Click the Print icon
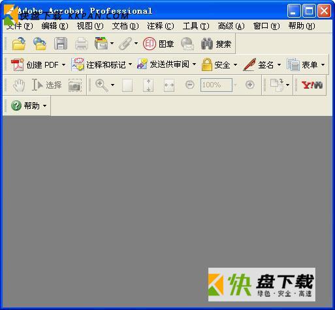The image size is (335, 310). coord(82,44)
